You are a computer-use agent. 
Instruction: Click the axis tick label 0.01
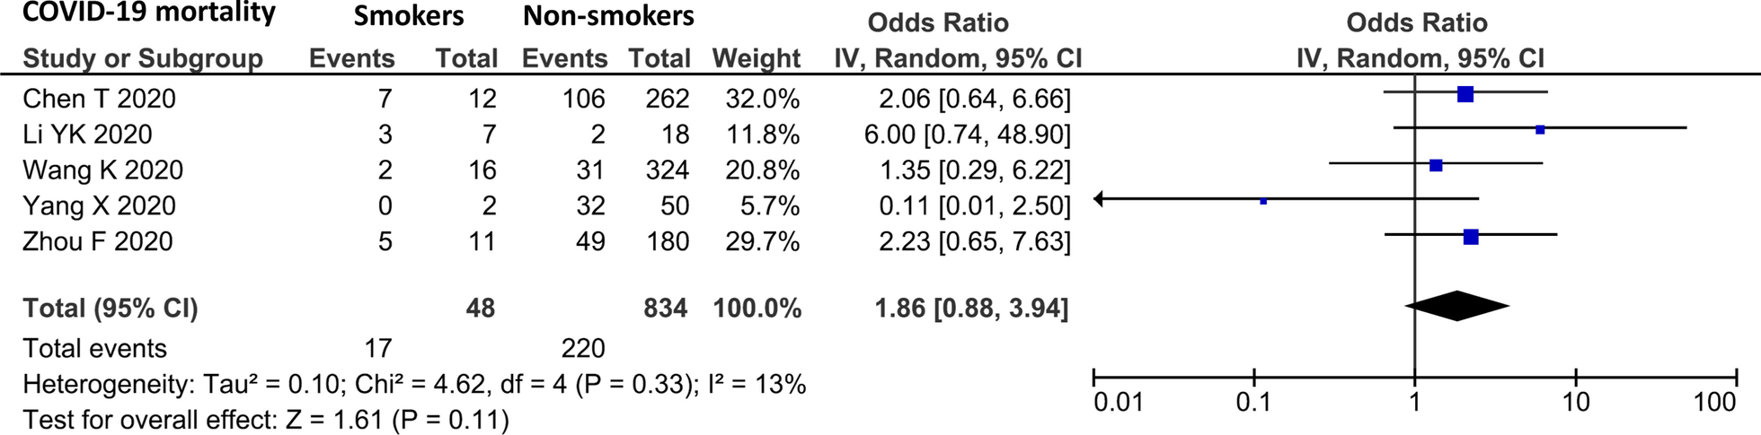point(1118,402)
